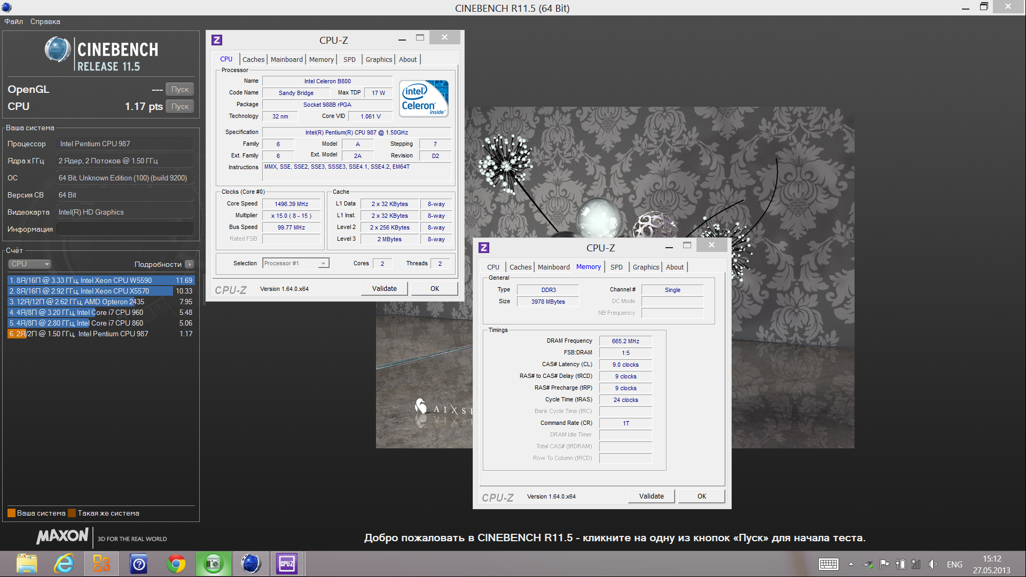Click the Intel Celeron logo in CPU-Z
Image resolution: width=1026 pixels, height=577 pixels.
click(424, 98)
